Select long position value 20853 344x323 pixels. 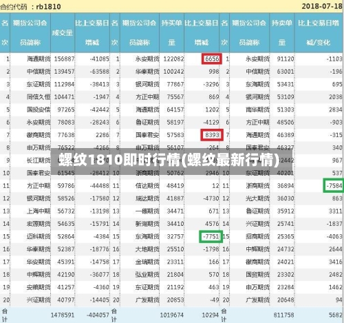(x=175, y=300)
